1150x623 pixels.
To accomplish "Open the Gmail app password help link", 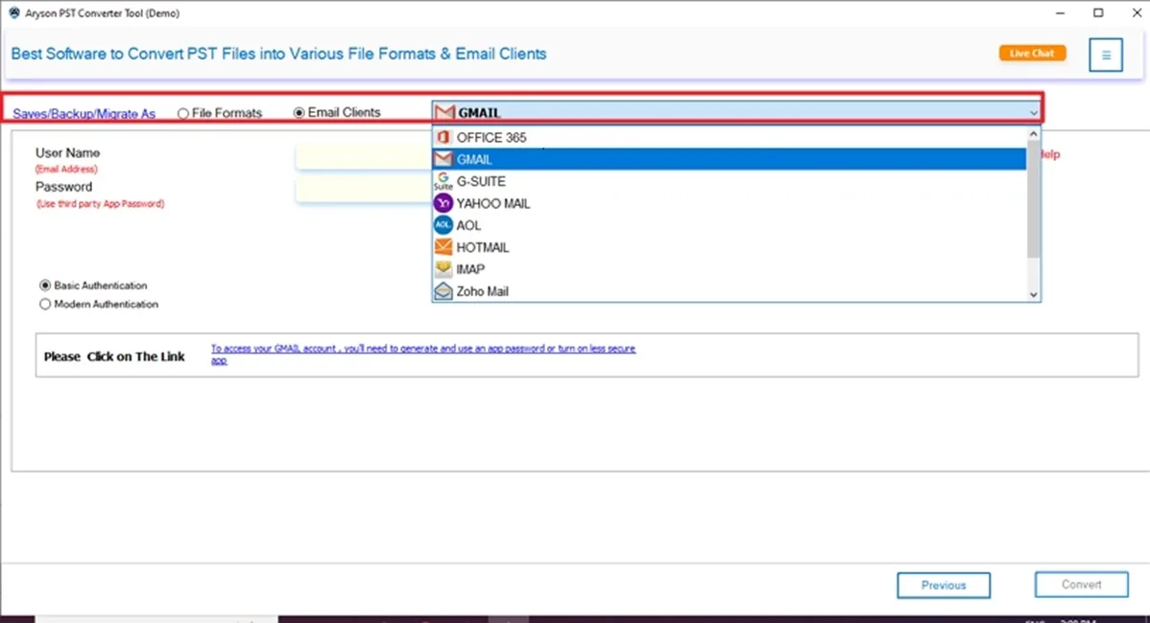I will click(423, 354).
